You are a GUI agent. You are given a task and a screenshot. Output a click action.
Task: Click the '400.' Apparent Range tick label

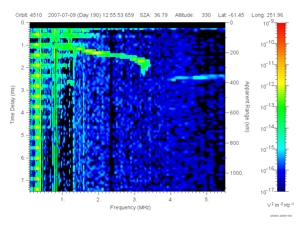point(235,82)
